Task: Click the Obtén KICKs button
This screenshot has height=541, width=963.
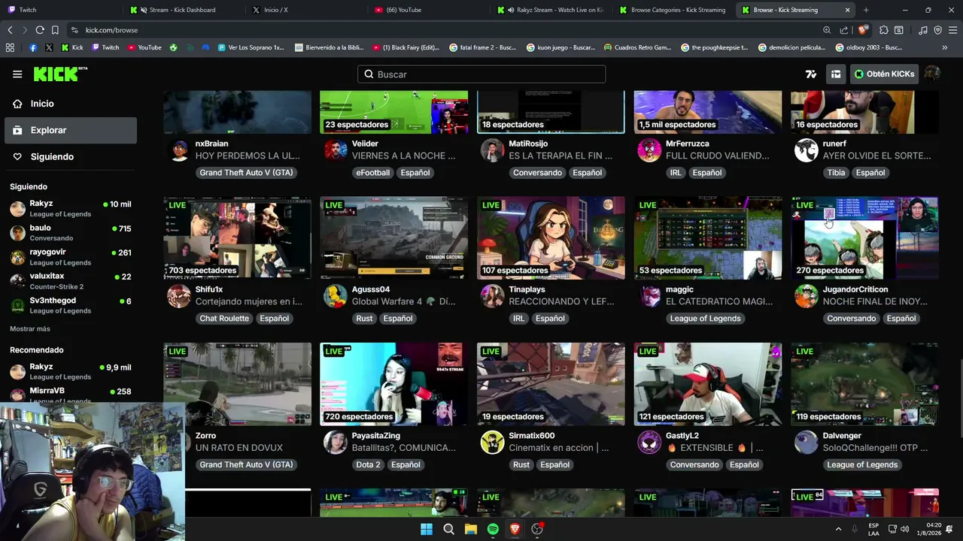Action: tap(885, 74)
